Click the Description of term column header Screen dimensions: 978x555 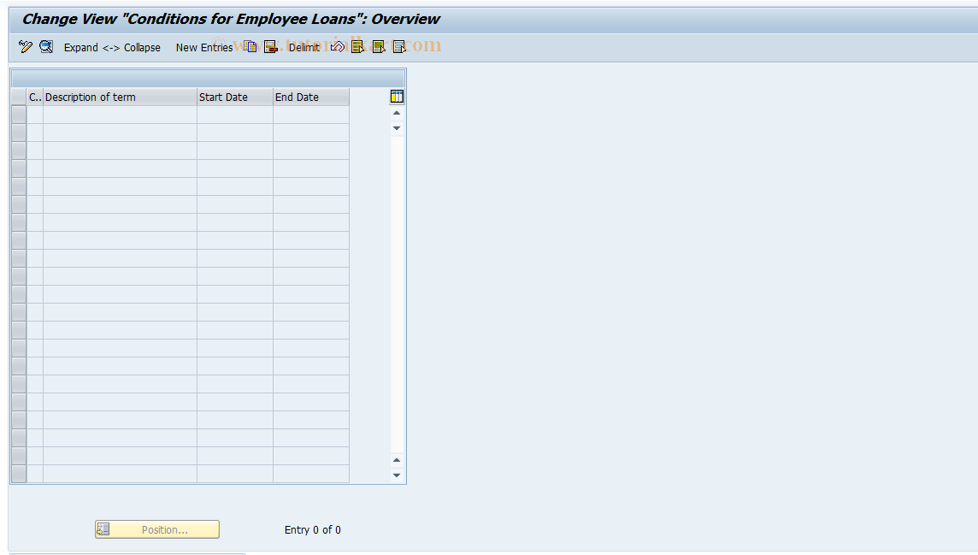point(120,97)
